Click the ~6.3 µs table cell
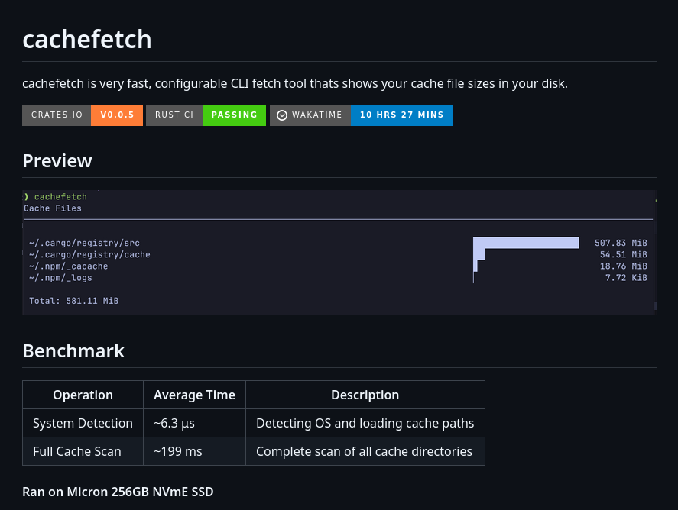This screenshot has height=510, width=678. coord(194,423)
